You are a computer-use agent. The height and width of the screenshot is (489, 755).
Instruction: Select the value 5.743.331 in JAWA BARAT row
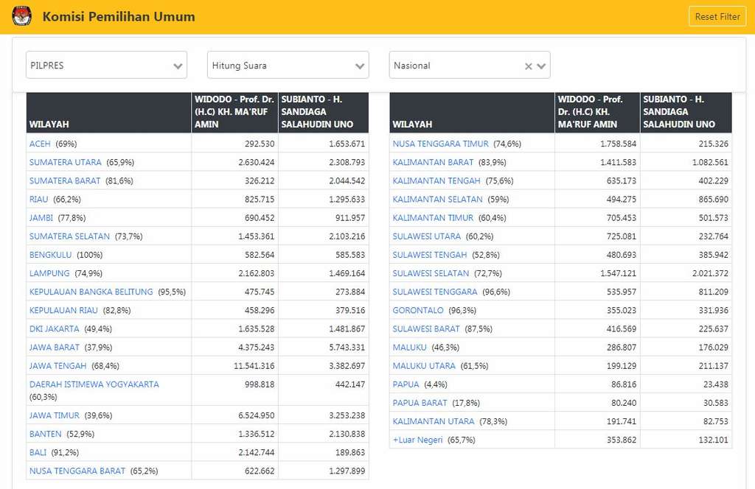[x=347, y=347]
